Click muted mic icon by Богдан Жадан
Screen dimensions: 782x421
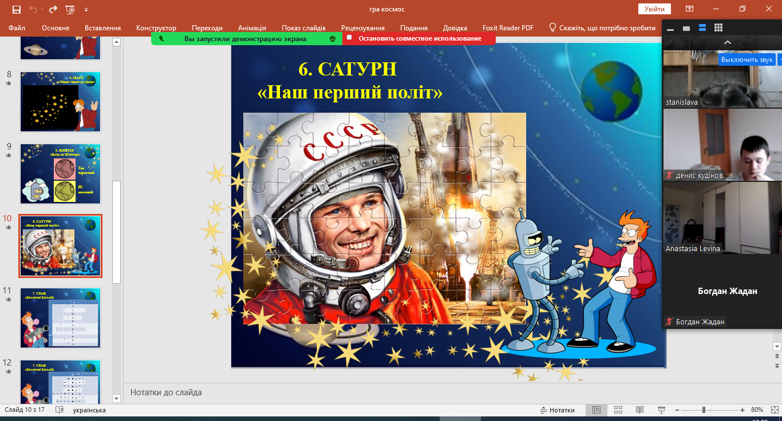[x=669, y=321]
